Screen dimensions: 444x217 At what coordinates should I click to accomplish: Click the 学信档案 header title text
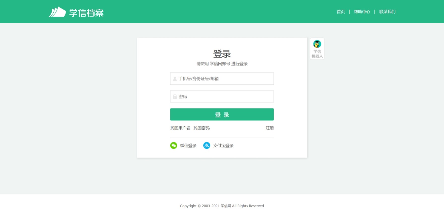86,13
